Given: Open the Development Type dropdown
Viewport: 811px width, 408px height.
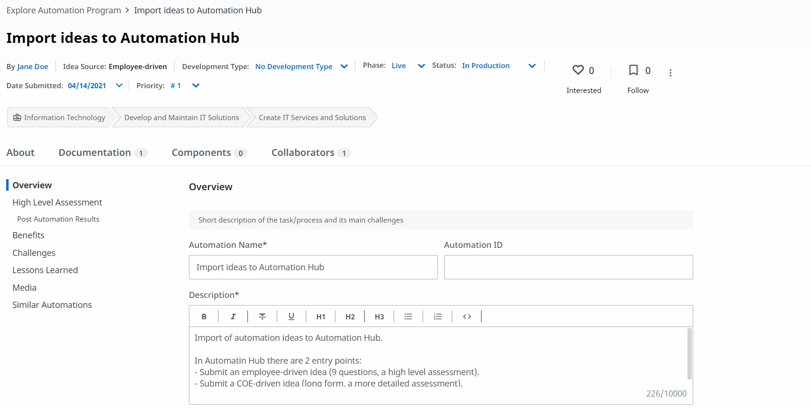Looking at the screenshot, I should tap(344, 66).
